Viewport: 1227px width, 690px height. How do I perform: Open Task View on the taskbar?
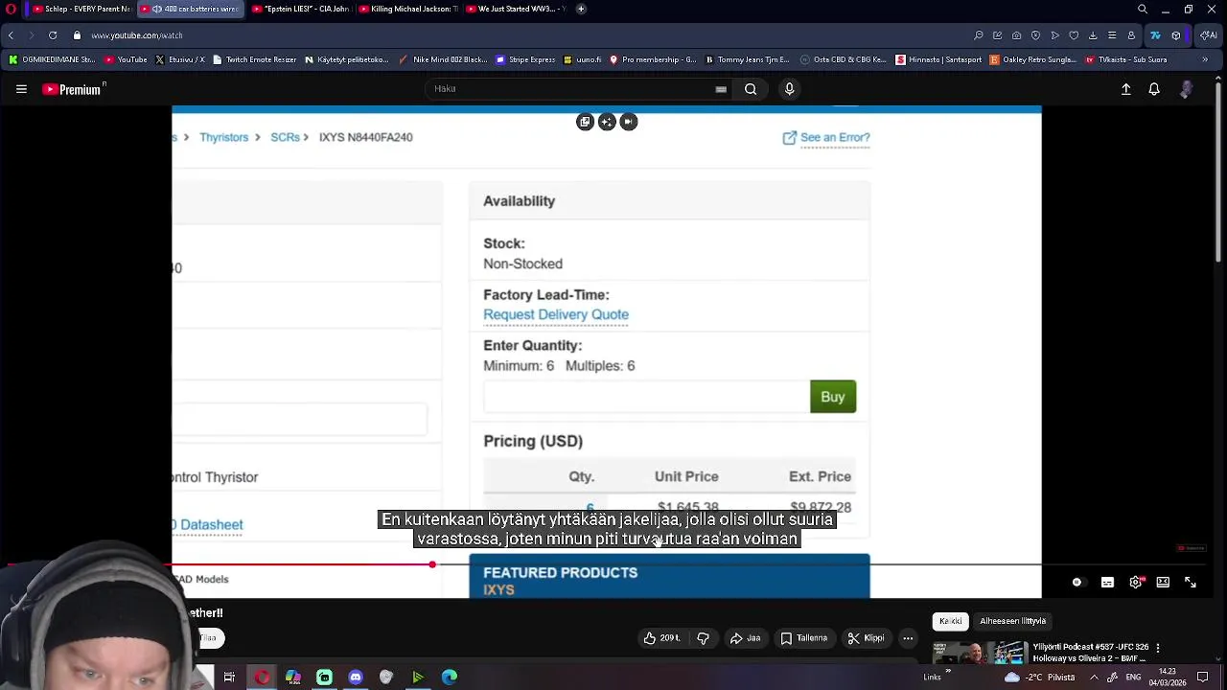pos(229,678)
